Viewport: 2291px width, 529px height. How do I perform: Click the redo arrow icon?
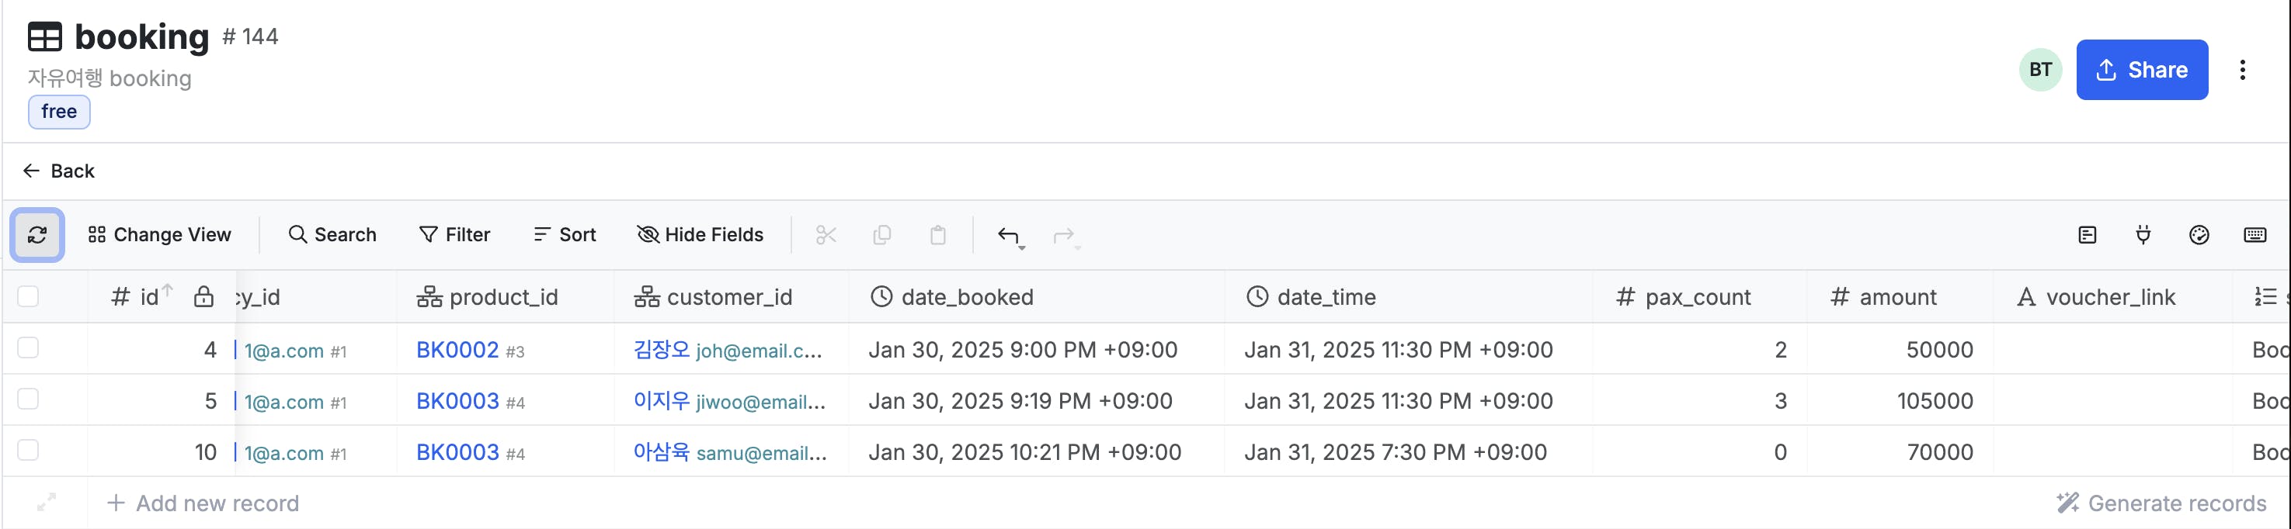click(x=1064, y=235)
